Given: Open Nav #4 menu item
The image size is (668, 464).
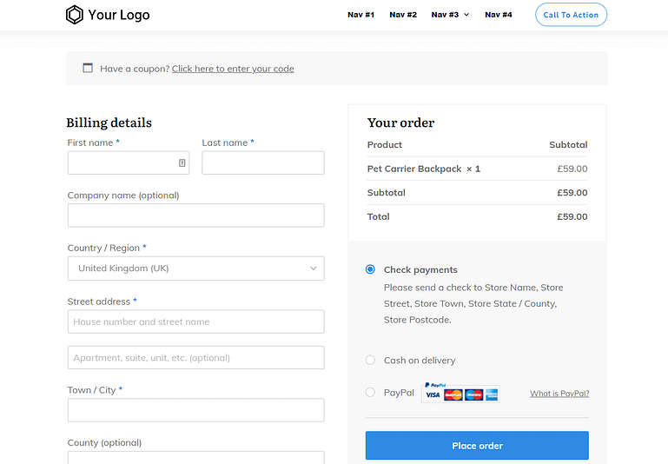Looking at the screenshot, I should [x=499, y=15].
